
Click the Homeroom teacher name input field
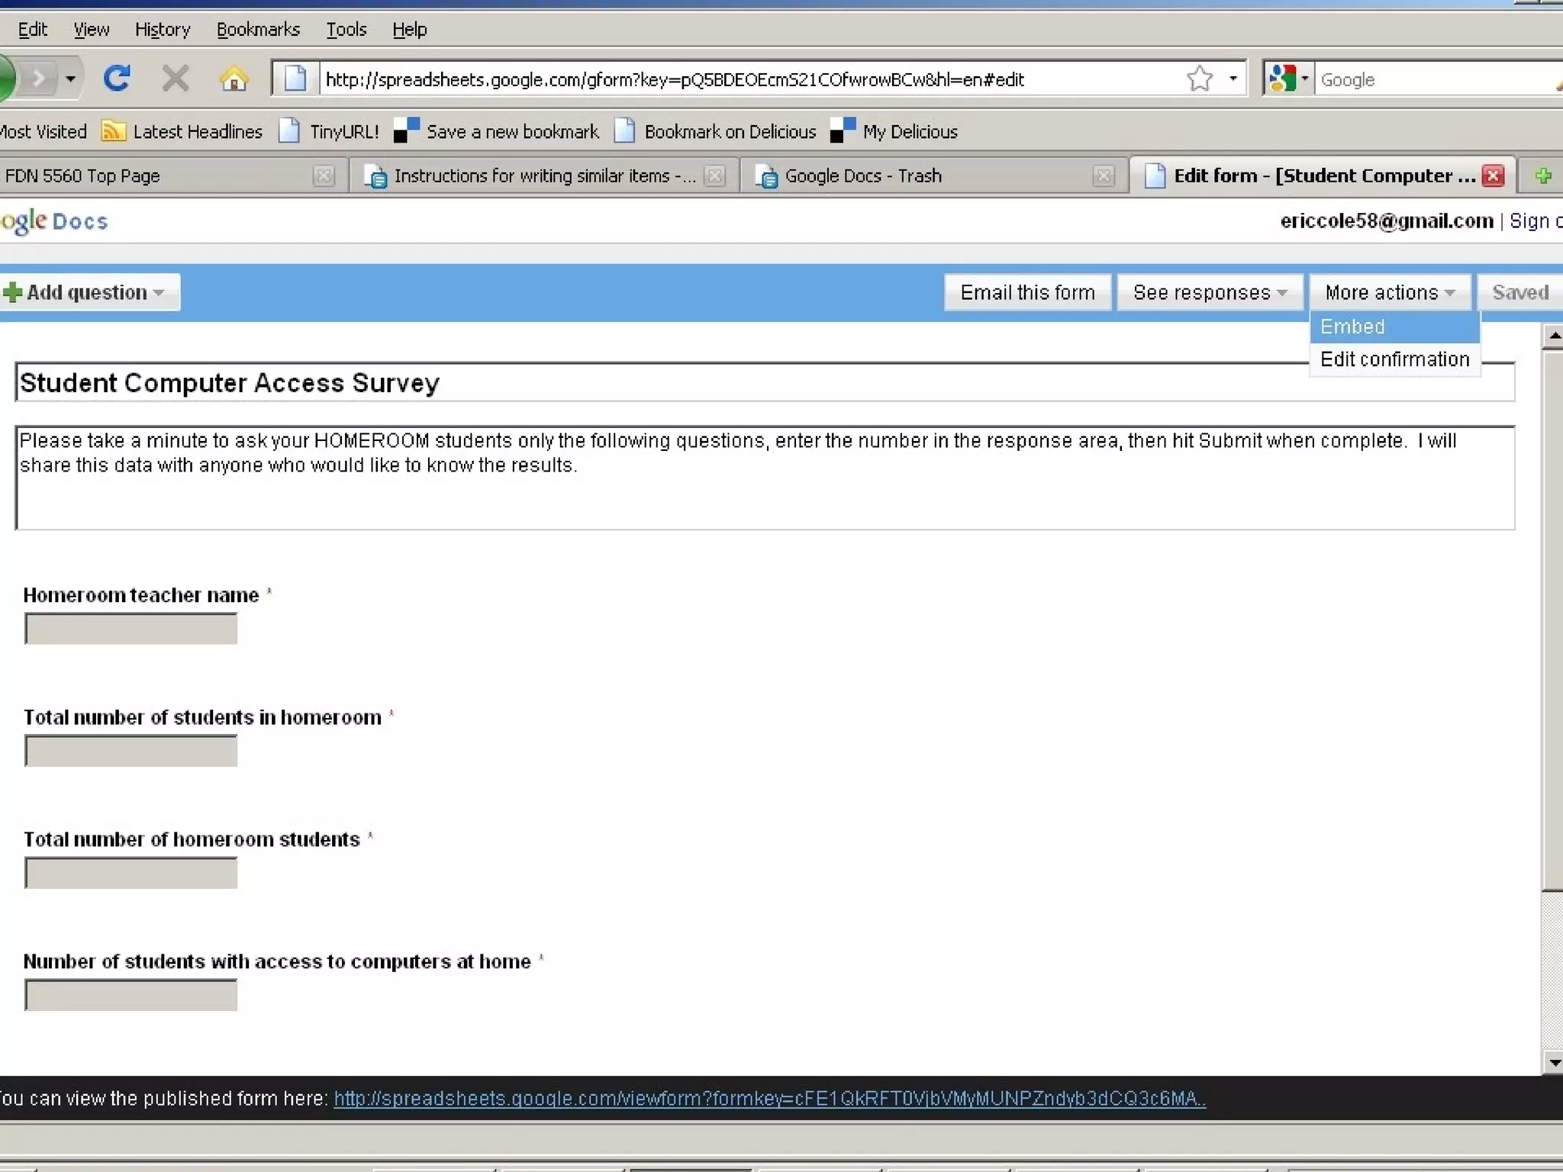click(x=131, y=629)
